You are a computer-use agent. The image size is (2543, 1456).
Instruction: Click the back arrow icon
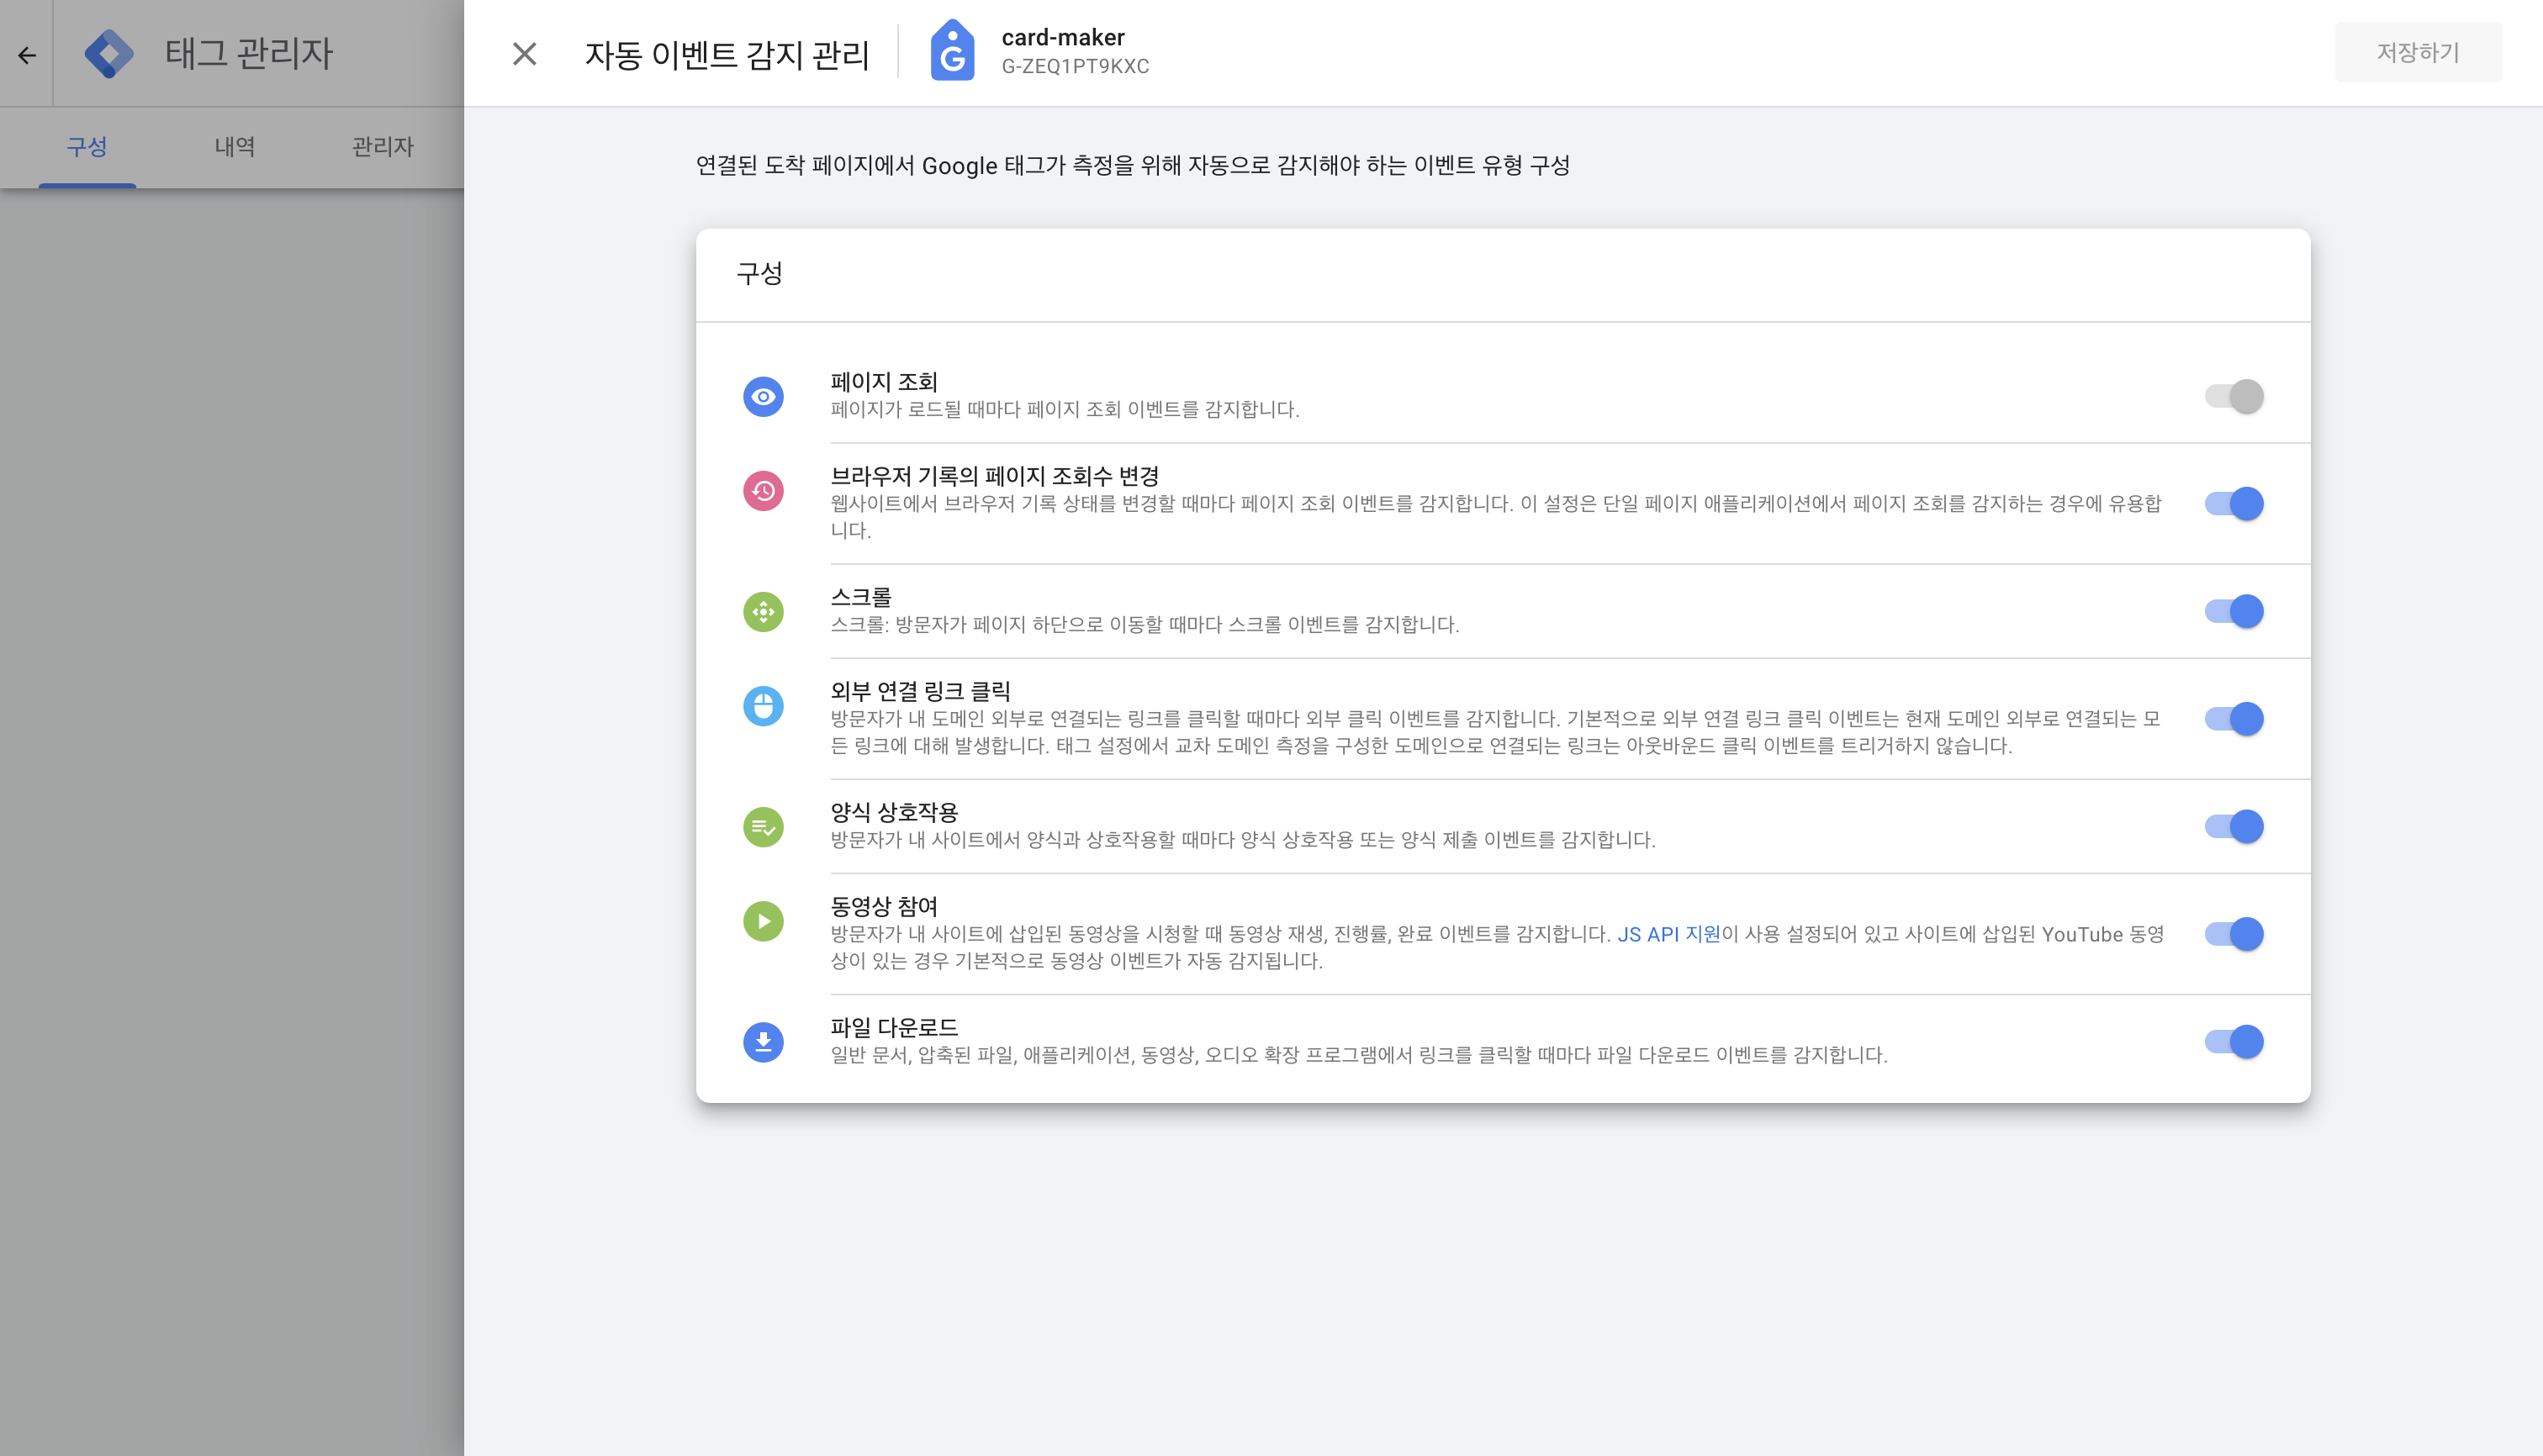coord(27,54)
